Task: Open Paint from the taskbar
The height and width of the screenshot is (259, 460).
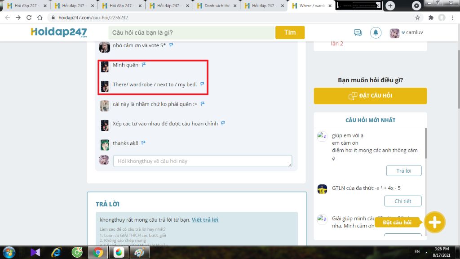Action: (x=140, y=252)
